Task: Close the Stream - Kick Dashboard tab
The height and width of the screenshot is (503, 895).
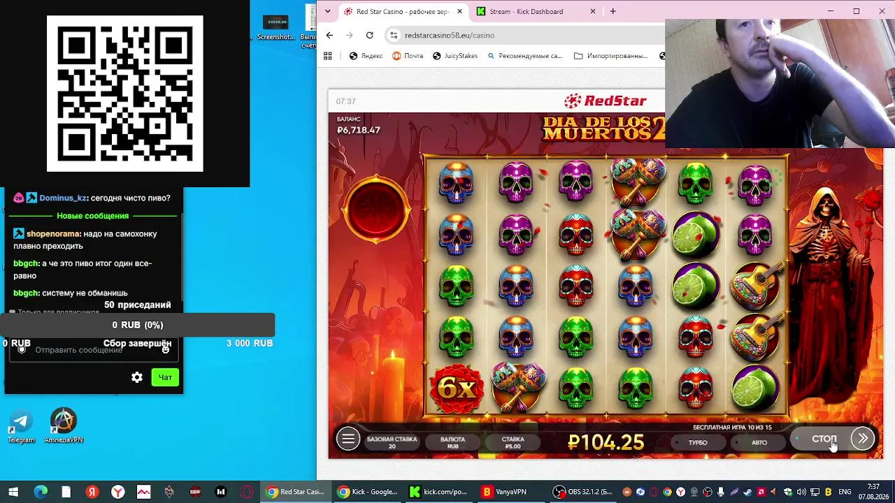Action: coord(593,11)
